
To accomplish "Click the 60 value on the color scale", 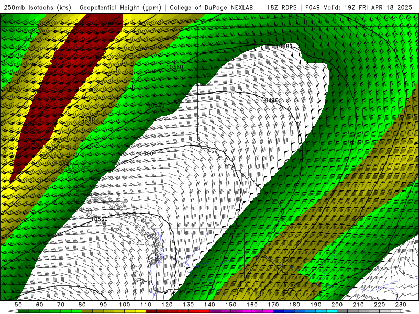I will click(39, 305).
